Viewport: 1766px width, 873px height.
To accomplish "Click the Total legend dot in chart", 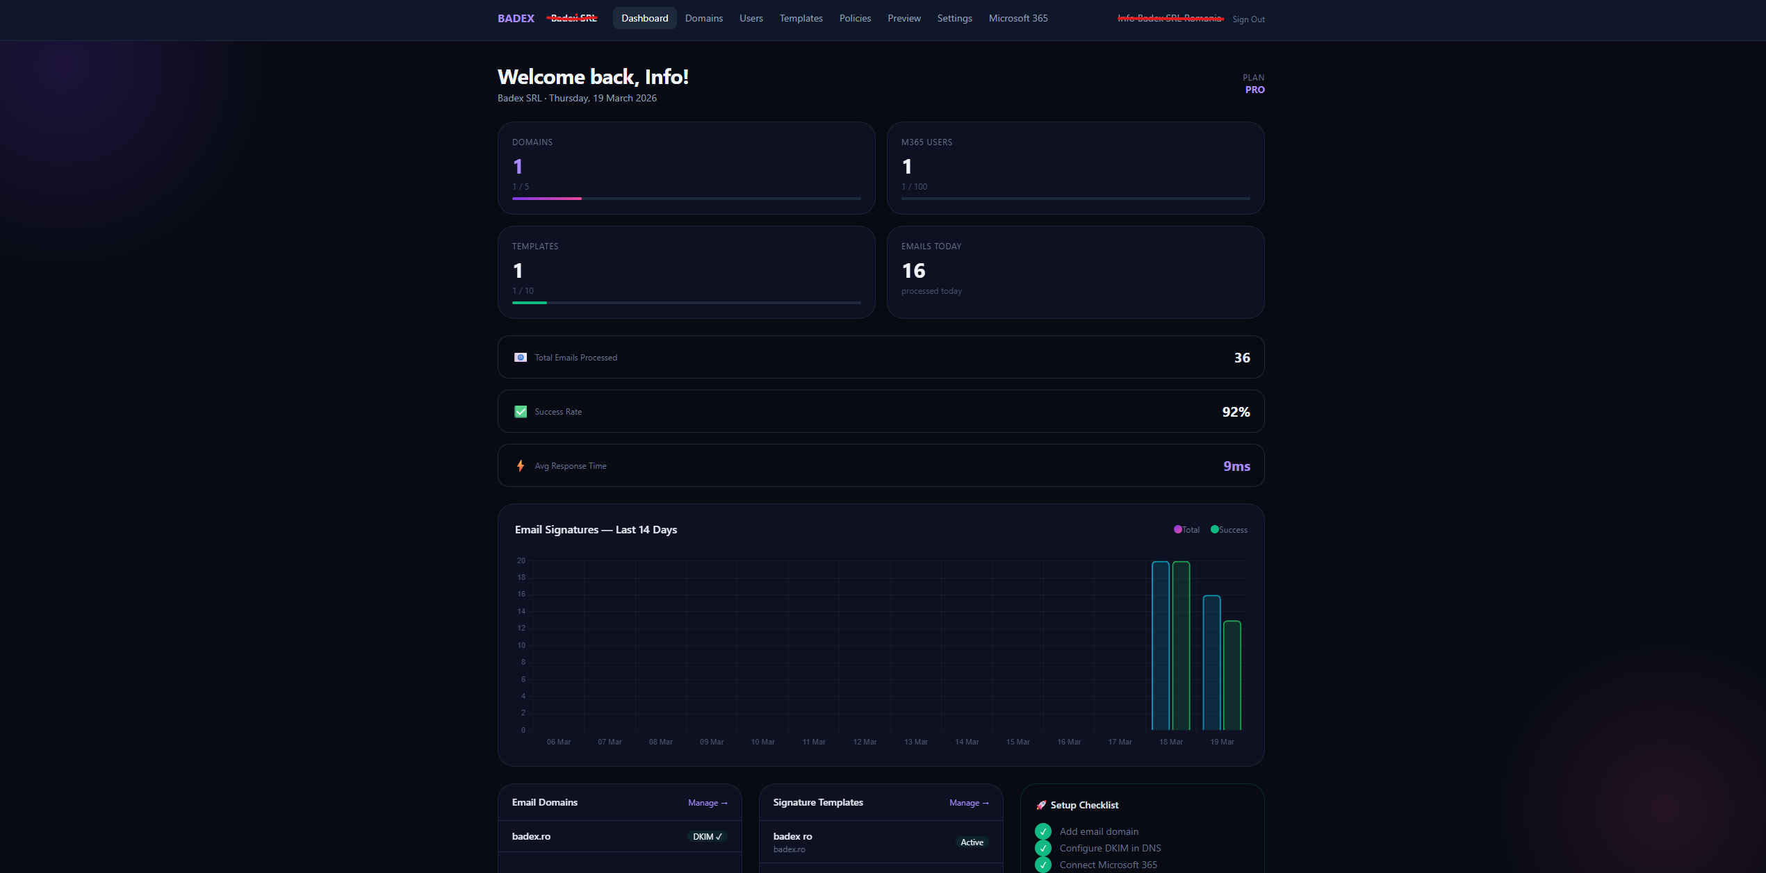I will (1177, 530).
